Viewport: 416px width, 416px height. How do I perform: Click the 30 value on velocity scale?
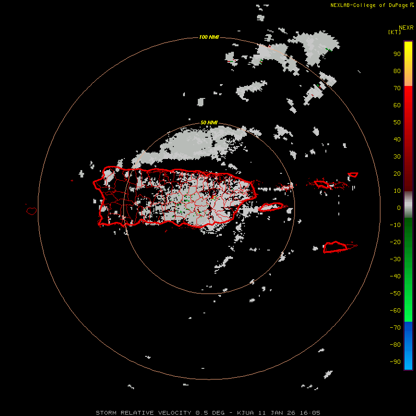click(x=397, y=157)
